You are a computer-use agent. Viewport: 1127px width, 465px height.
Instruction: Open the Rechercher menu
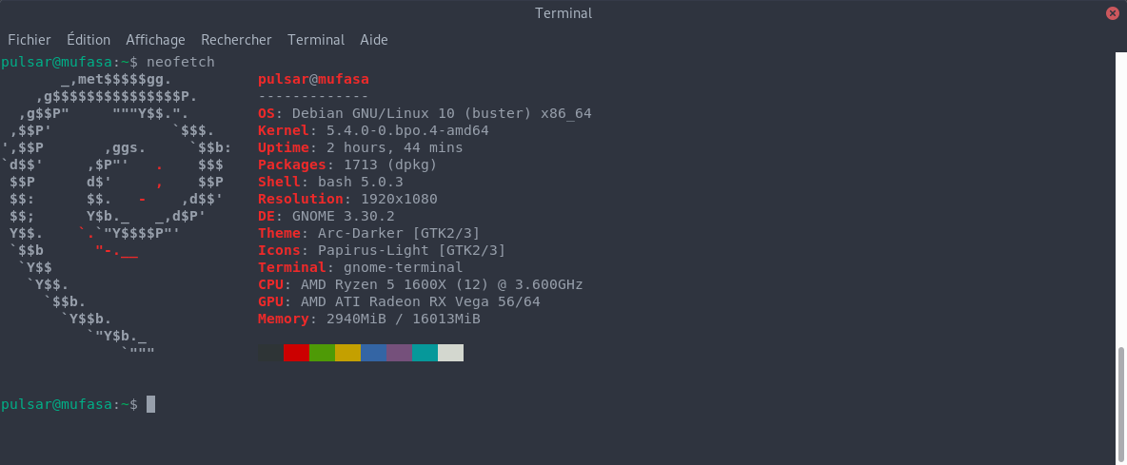pos(236,40)
